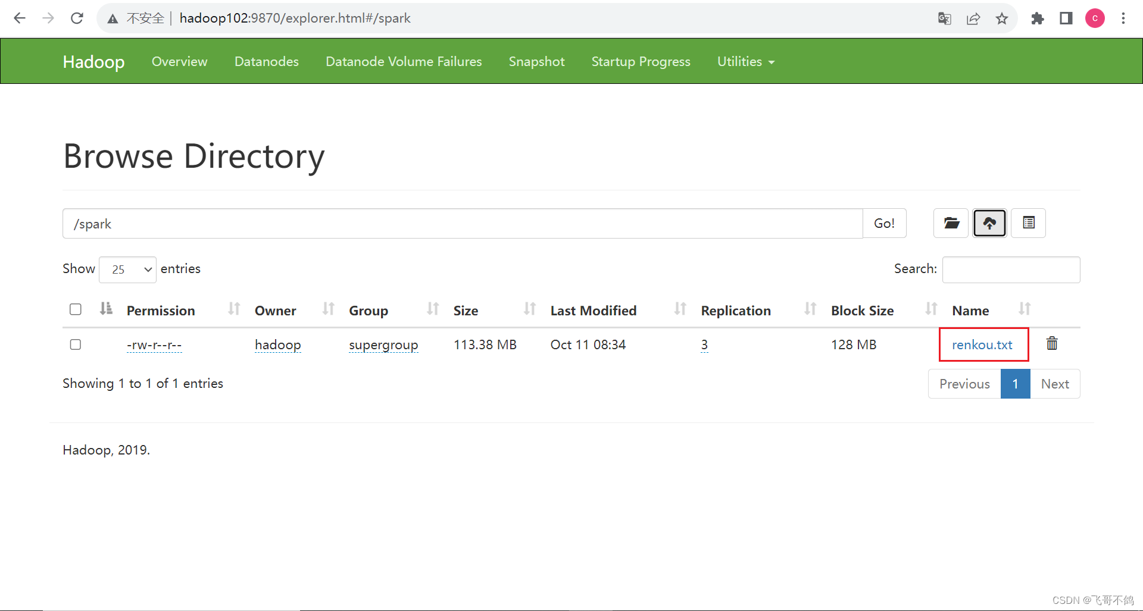Screen dimensions: 1143x611
Task: Click pagination page 1 button
Action: tap(1015, 384)
